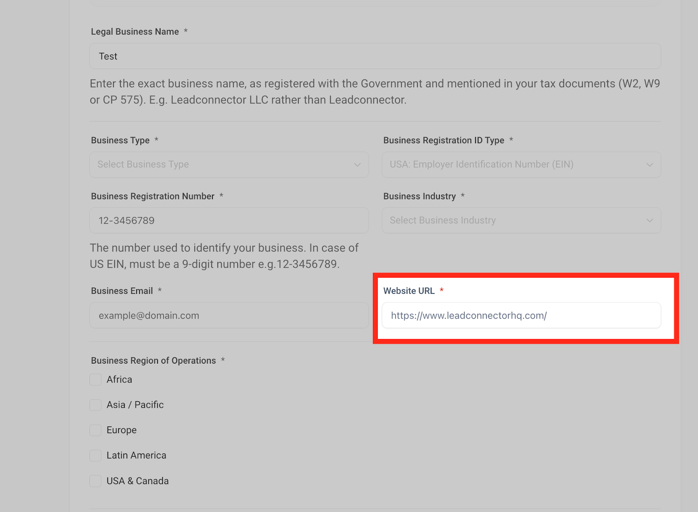Click help text starting 'The number used to identify'
The image size is (698, 512).
224,256
